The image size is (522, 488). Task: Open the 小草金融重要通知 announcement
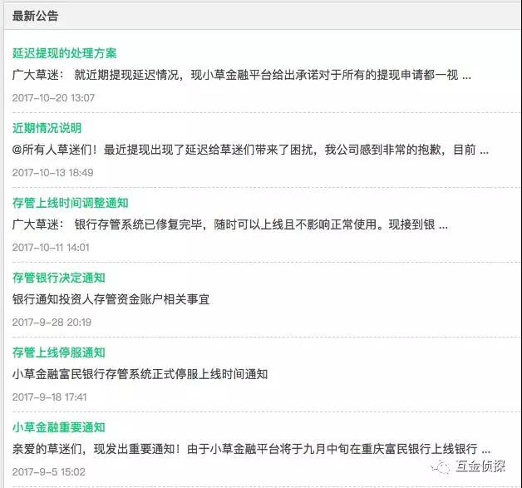pos(58,427)
